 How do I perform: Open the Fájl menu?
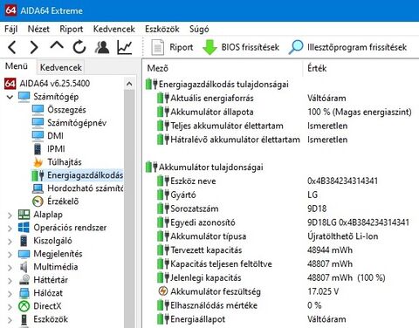click(x=11, y=29)
